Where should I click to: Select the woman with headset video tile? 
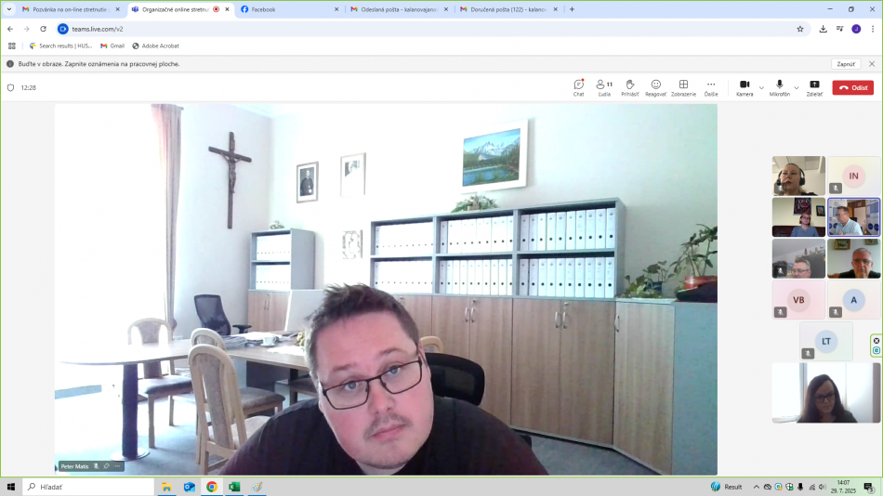[798, 176]
